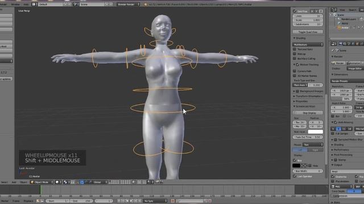Click the RenderLayers icon in outliner
364x204 pixels.
[339, 19]
